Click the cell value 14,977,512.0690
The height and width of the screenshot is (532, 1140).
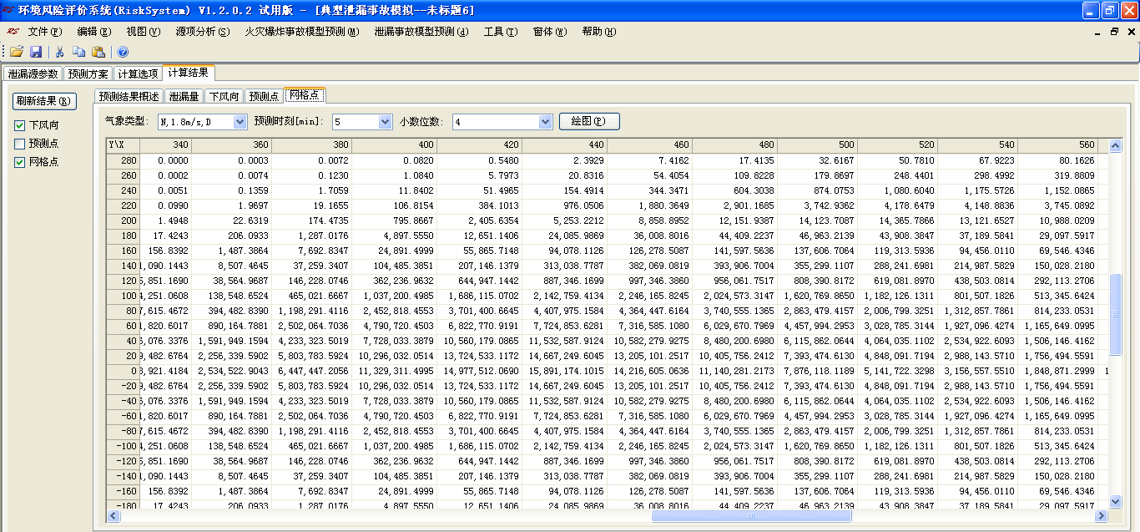(482, 371)
